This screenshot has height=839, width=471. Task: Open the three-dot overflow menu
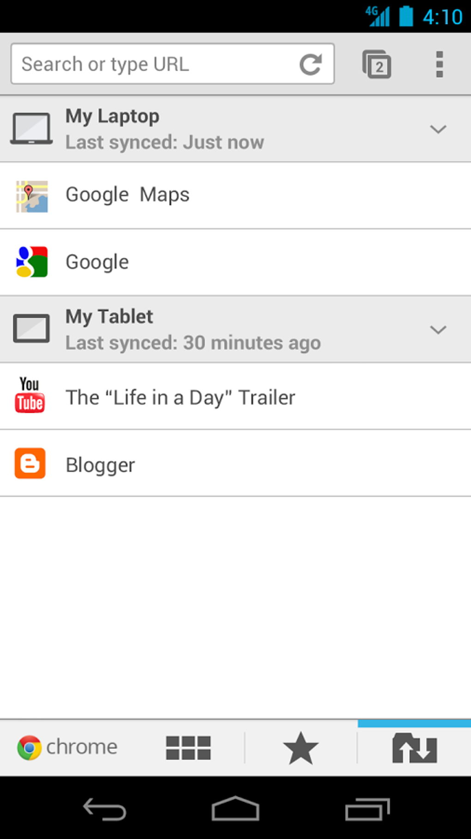(439, 64)
